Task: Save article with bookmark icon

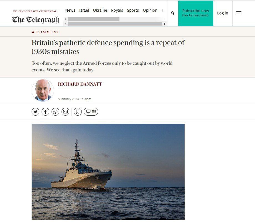Action: pyautogui.click(x=78, y=112)
